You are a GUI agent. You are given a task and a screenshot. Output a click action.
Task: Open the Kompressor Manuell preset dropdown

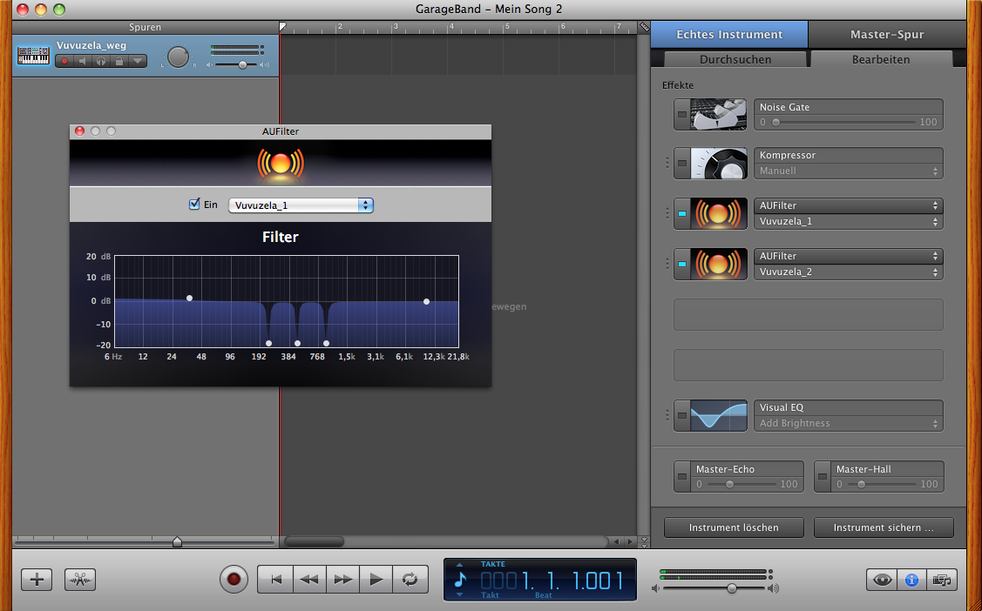point(849,171)
